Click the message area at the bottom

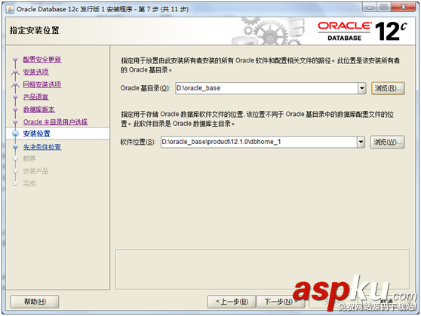[x=263, y=269]
